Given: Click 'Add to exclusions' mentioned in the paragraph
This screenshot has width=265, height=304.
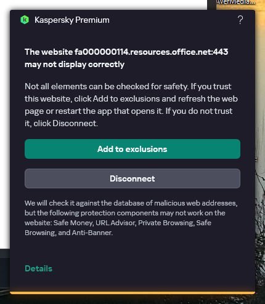Looking at the screenshot, I should (126, 98).
